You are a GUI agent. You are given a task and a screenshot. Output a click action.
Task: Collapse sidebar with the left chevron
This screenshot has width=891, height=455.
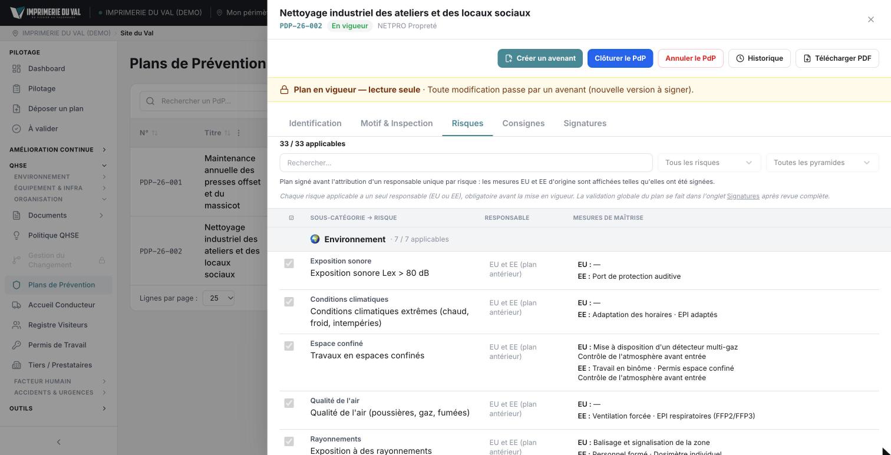tap(58, 442)
